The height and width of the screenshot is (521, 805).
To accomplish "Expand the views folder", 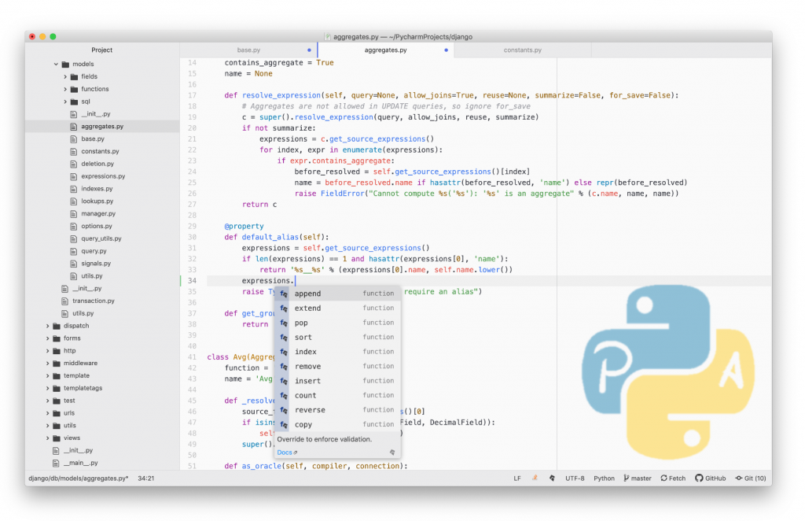I will [x=48, y=438].
